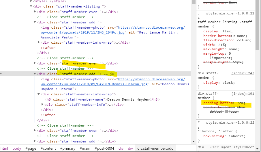Select #primary in the breadcrumb bar
The width and height of the screenshot is (261, 152).
(x=68, y=148)
